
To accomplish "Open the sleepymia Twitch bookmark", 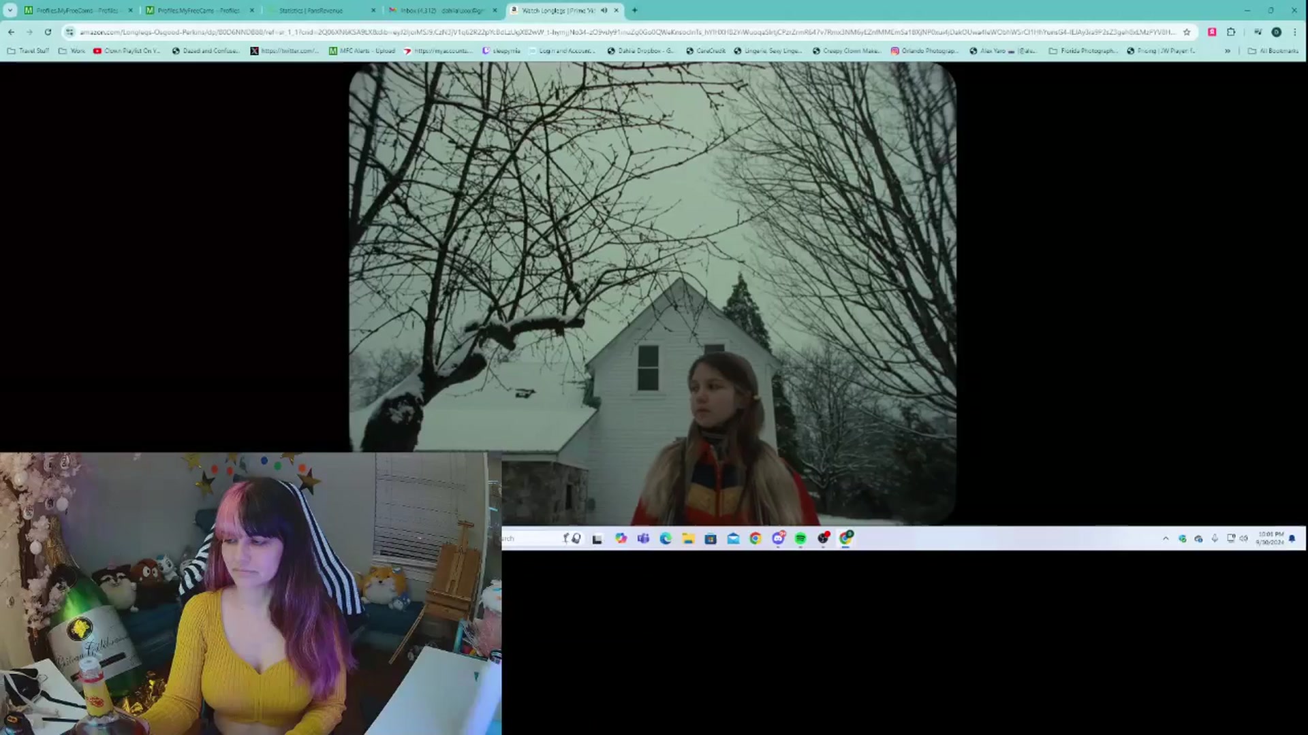I will (501, 51).
